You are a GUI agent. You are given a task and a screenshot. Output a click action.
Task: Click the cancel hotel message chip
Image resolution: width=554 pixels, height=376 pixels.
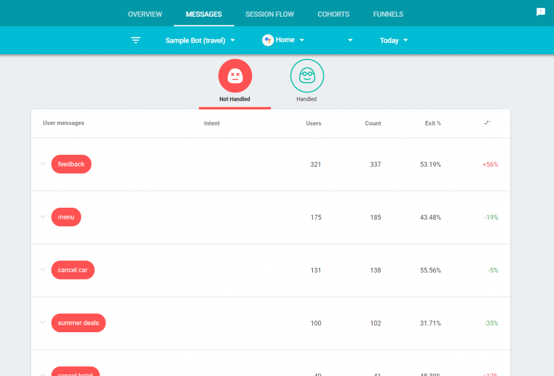(x=76, y=372)
